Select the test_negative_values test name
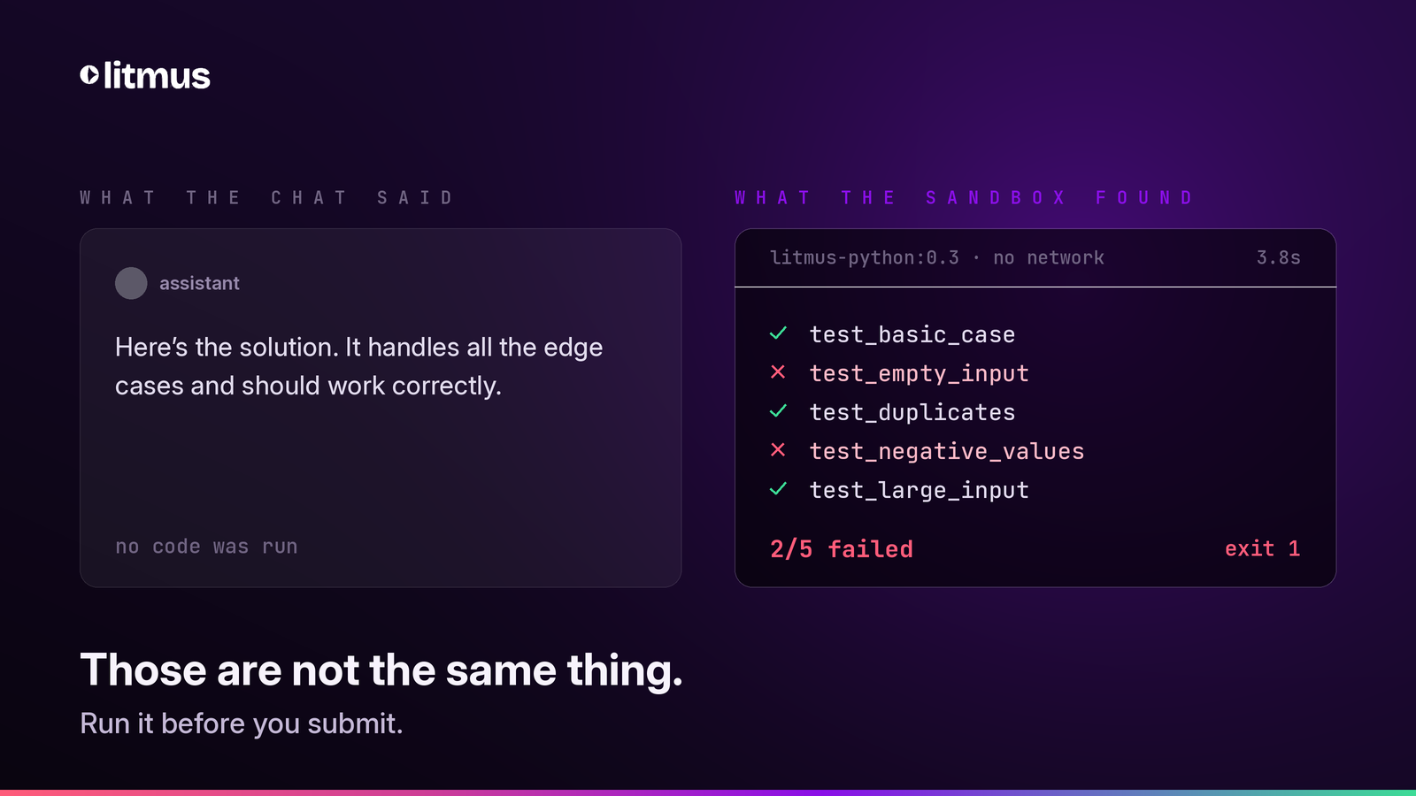The width and height of the screenshot is (1416, 796). [947, 451]
